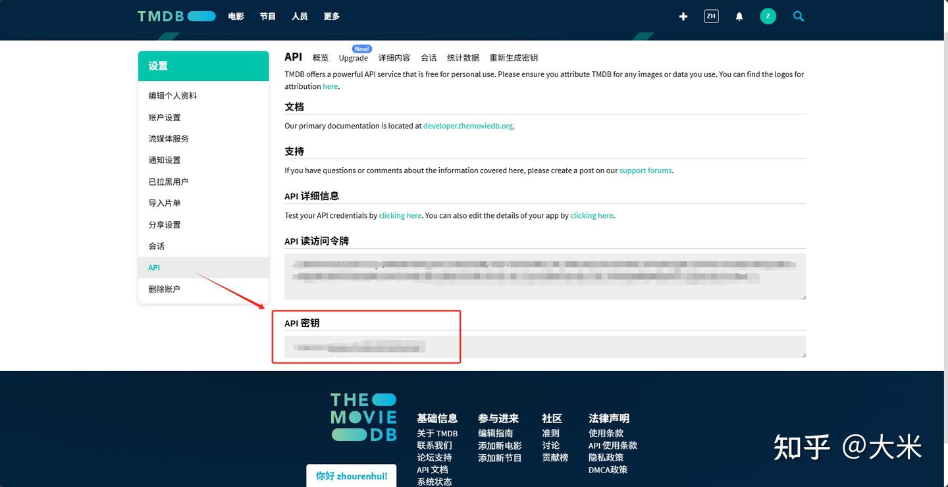Open 会话 from the settings sidebar

(157, 245)
